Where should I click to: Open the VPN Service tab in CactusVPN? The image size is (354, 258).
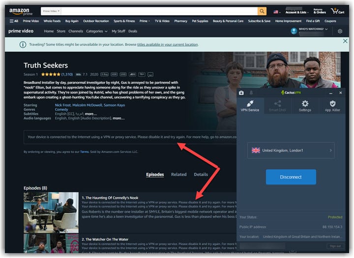click(x=250, y=106)
